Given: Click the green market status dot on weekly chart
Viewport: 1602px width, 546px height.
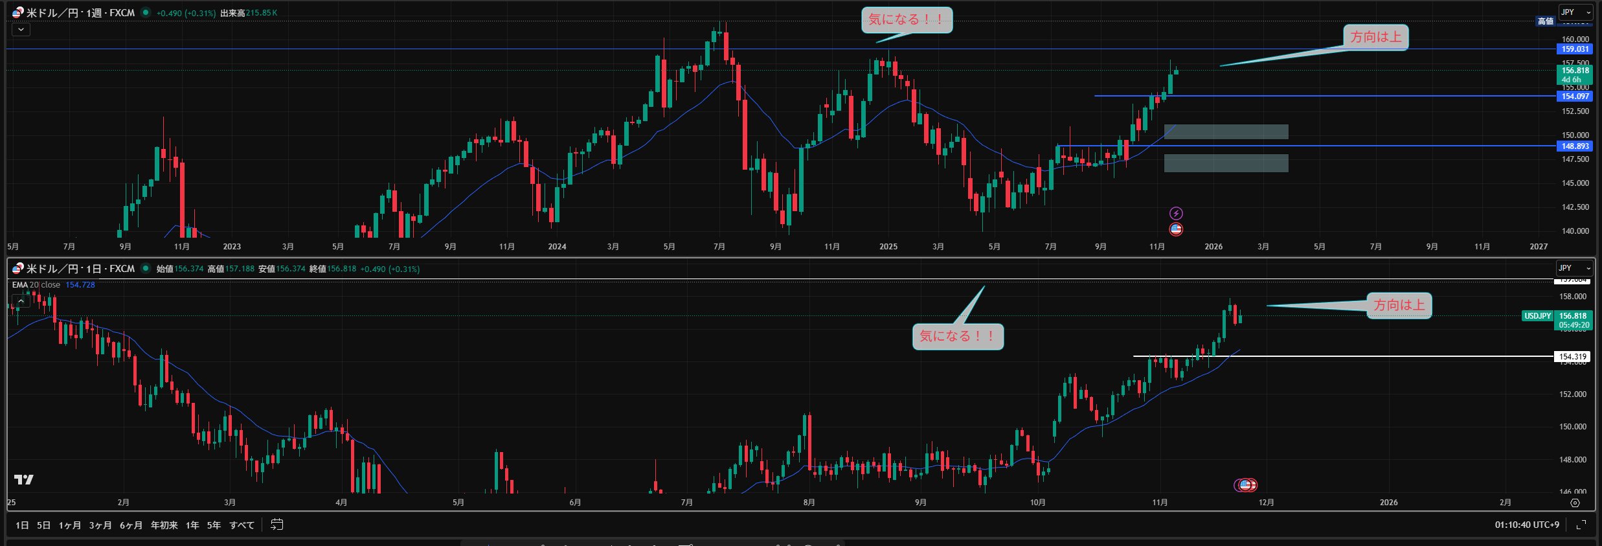Looking at the screenshot, I should [x=146, y=12].
